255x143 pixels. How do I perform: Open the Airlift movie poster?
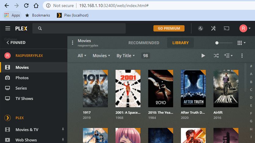(226, 88)
